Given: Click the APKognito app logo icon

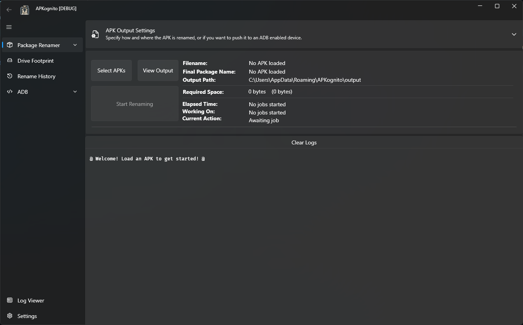Looking at the screenshot, I should pyautogui.click(x=25, y=10).
